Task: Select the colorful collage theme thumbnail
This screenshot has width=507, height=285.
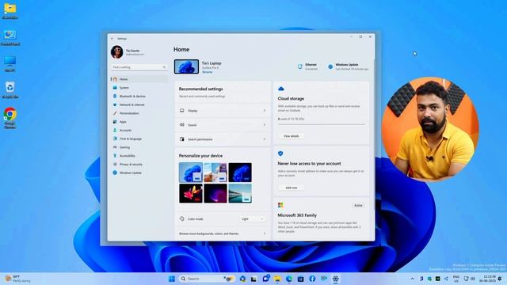Action: [215, 173]
